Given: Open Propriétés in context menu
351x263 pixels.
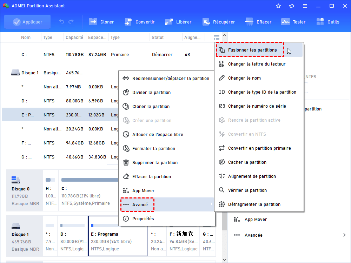Looking at the screenshot, I should pos(167,218).
